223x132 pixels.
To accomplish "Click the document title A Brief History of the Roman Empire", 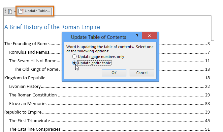I will (52, 27).
